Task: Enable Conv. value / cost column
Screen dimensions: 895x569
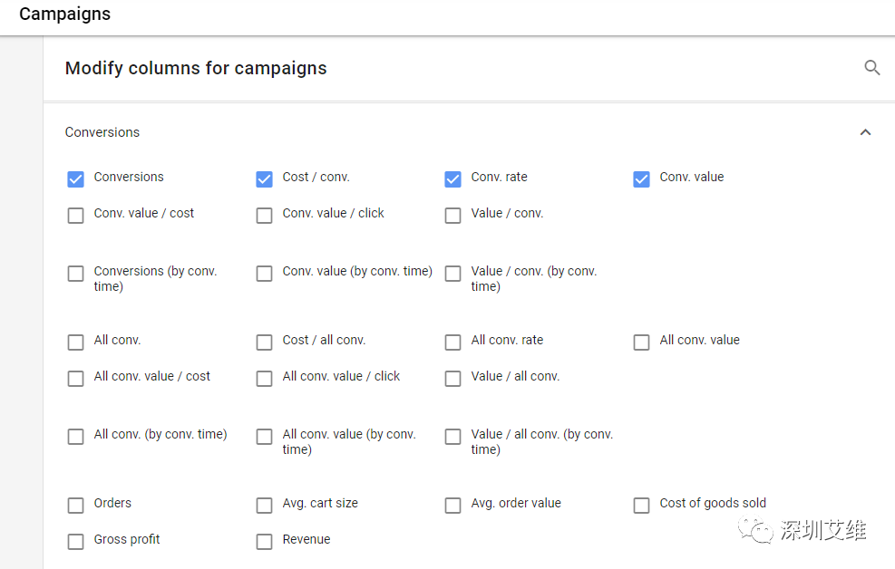Action: coord(76,215)
